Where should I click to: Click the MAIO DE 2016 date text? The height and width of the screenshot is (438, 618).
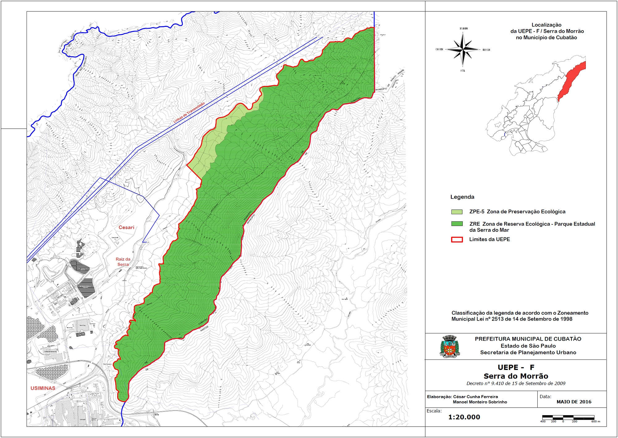(574, 402)
